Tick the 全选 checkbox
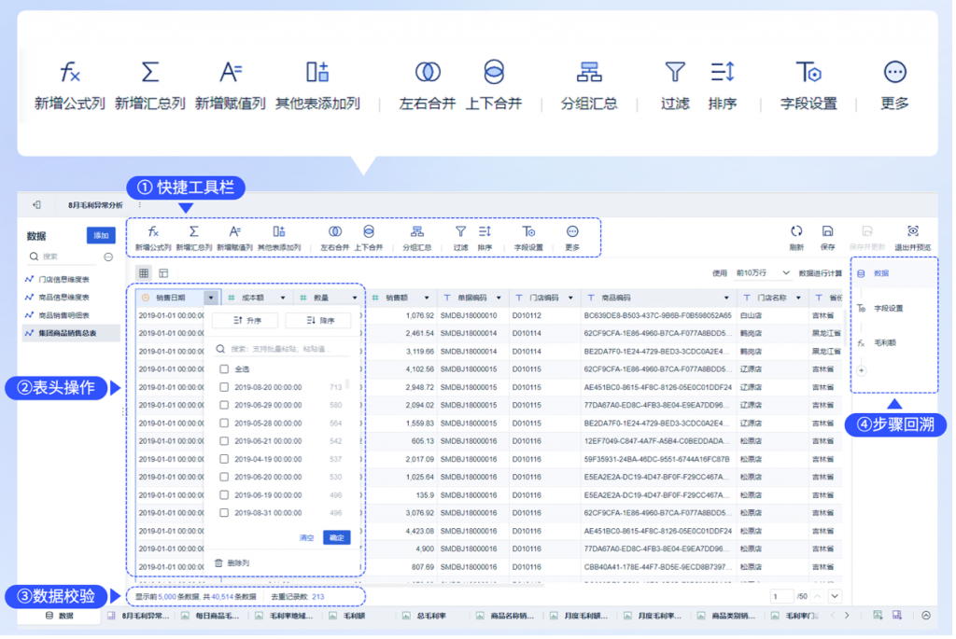Viewport: 956px width, 639px height. tap(224, 369)
